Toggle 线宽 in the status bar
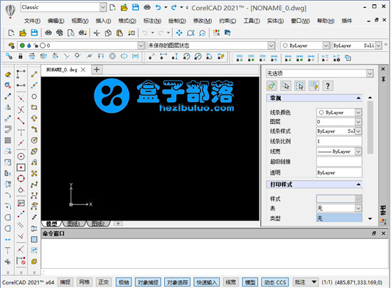Screen dimensions: 391x288 tap(230, 282)
